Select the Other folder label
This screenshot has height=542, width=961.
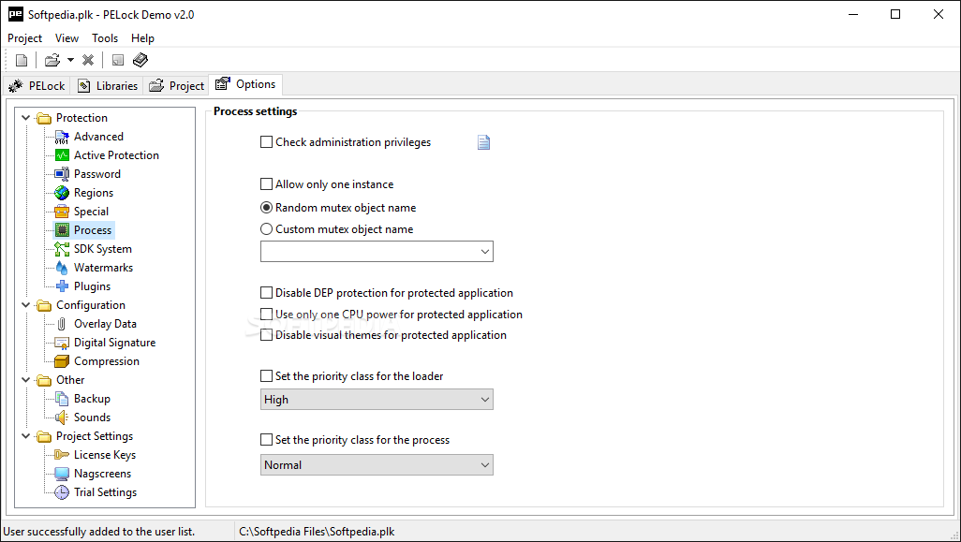[70, 380]
